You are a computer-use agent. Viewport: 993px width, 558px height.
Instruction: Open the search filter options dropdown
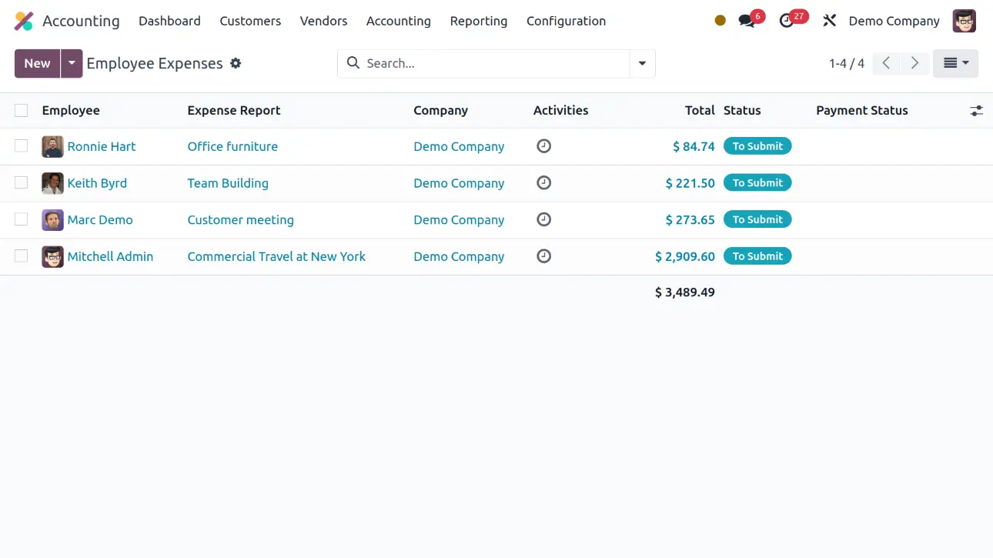pyautogui.click(x=642, y=63)
